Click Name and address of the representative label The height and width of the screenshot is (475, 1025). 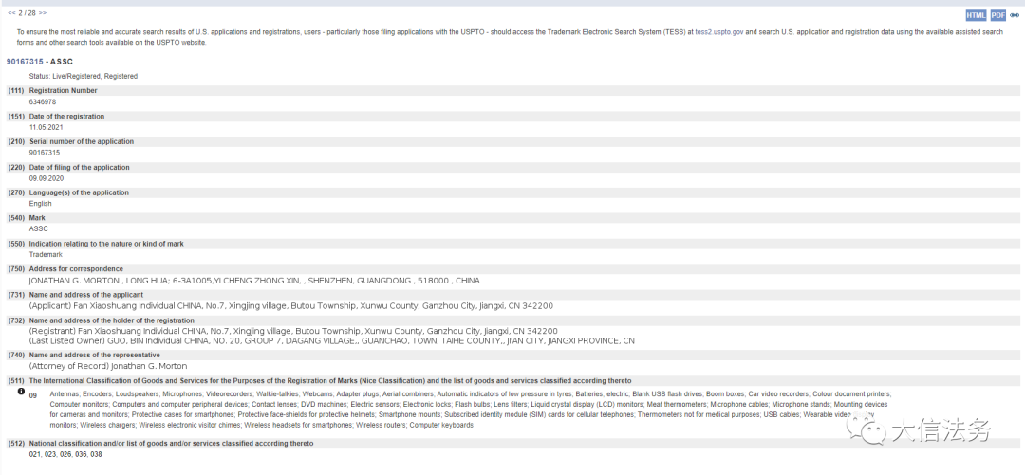95,356
